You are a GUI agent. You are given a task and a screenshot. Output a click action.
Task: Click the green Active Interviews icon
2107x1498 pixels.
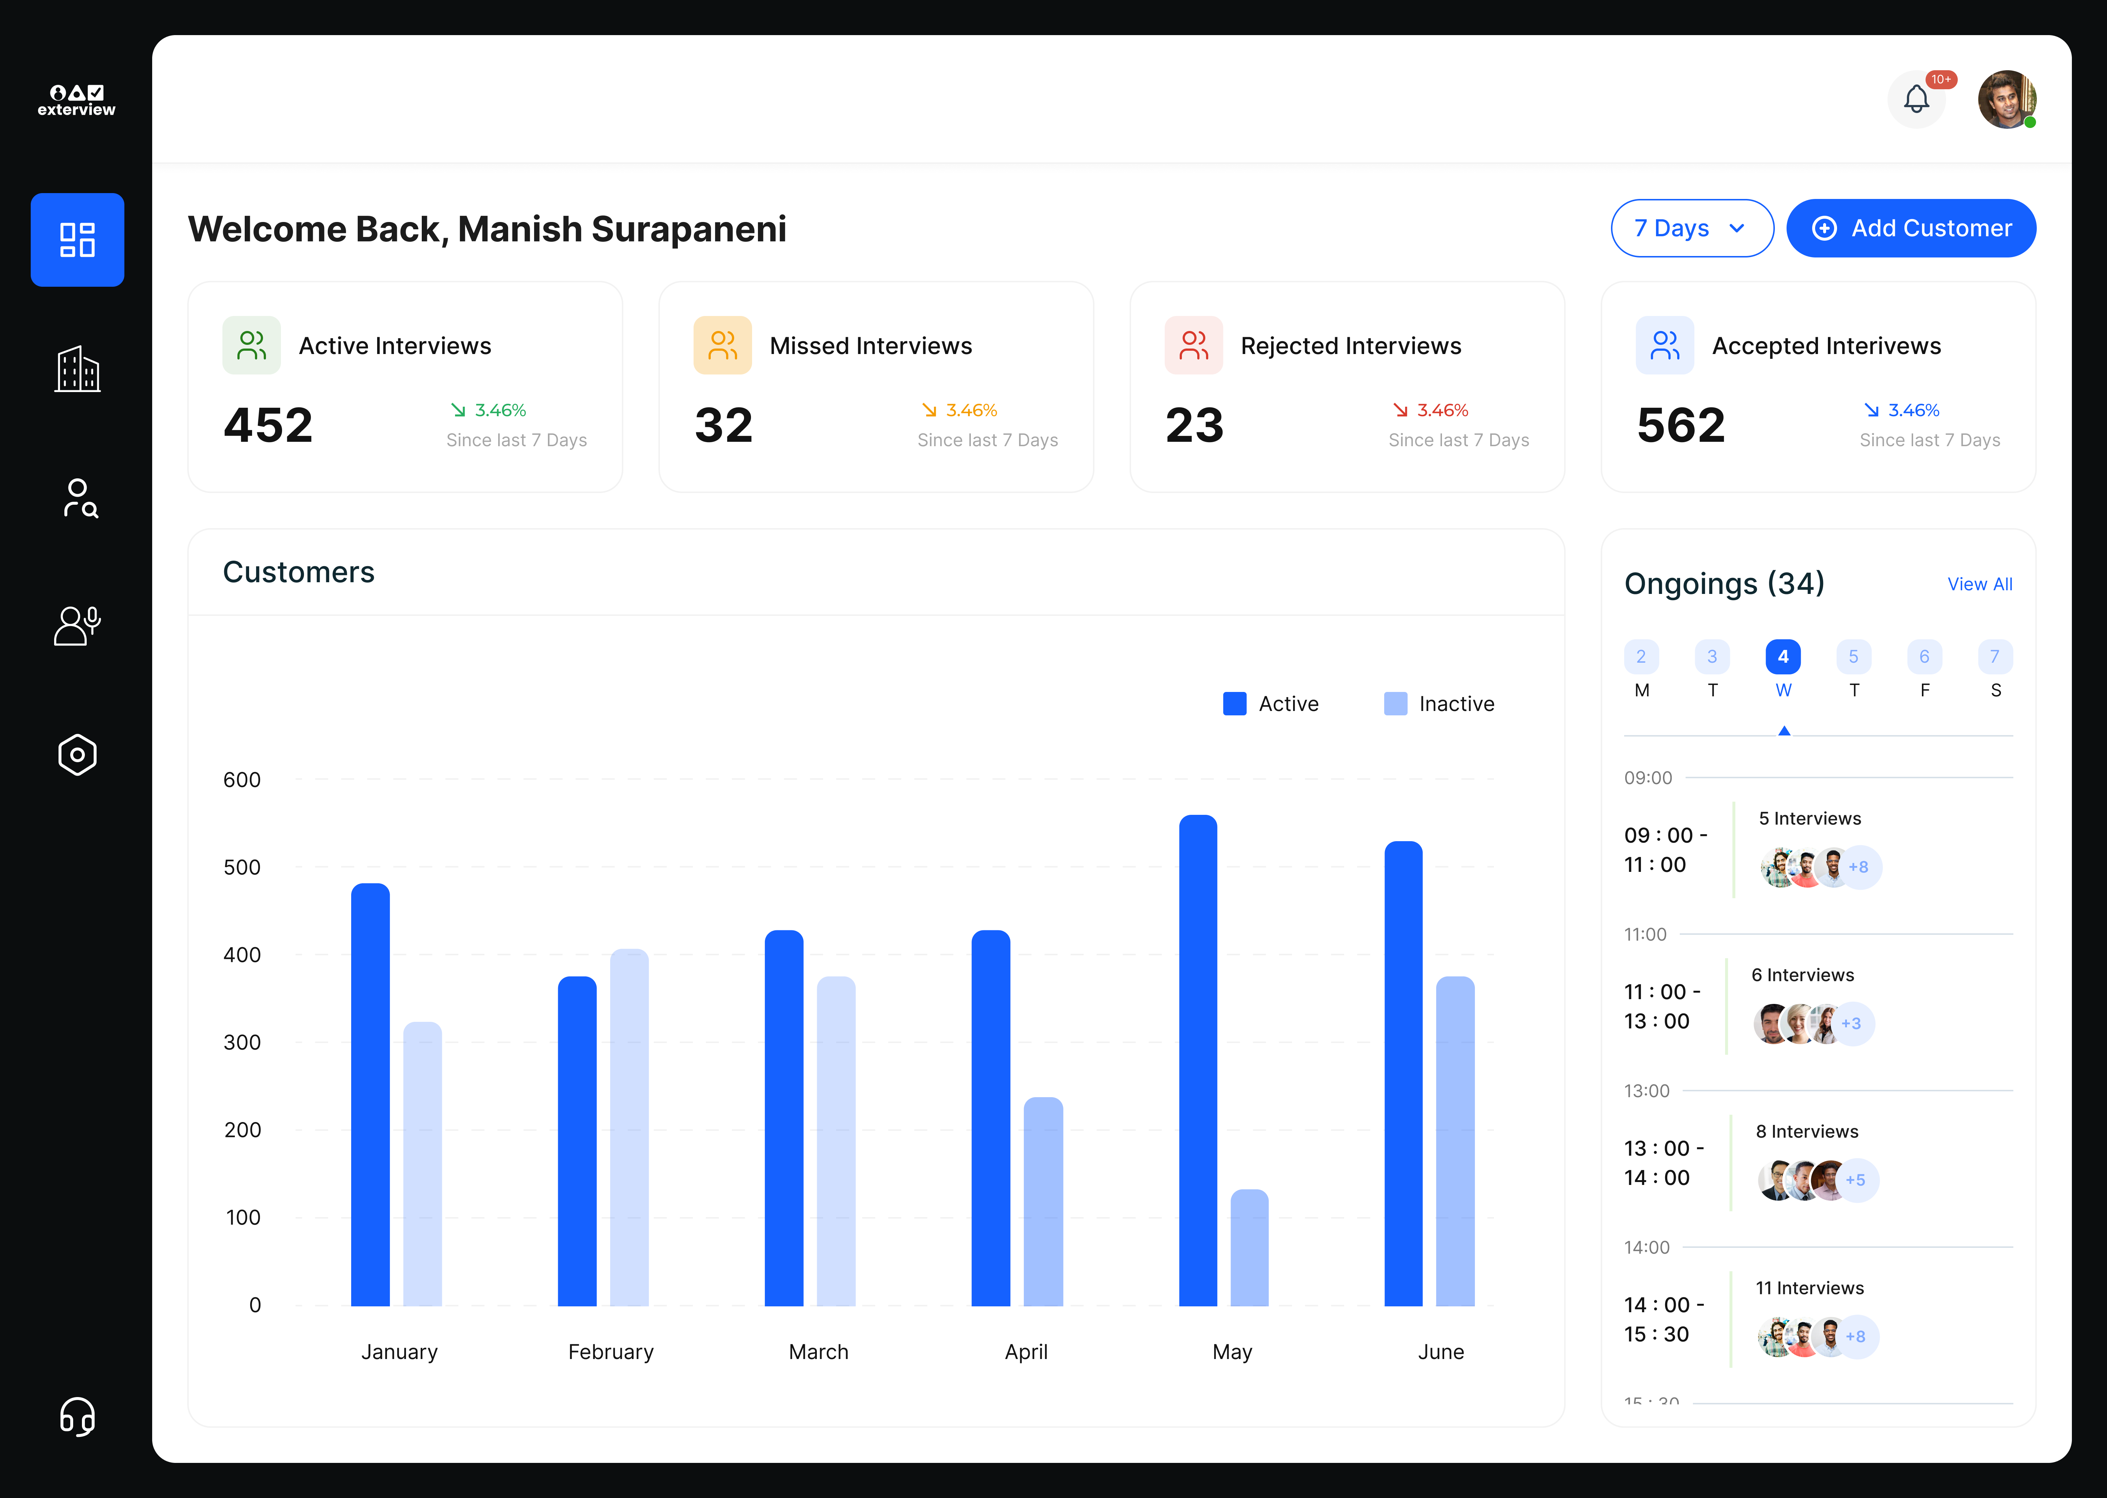coord(252,345)
